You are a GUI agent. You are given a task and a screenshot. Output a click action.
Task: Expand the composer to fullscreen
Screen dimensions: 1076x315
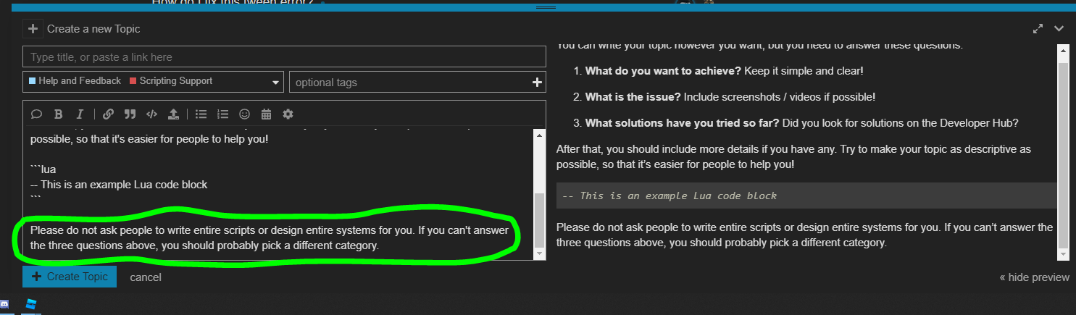pos(1038,29)
